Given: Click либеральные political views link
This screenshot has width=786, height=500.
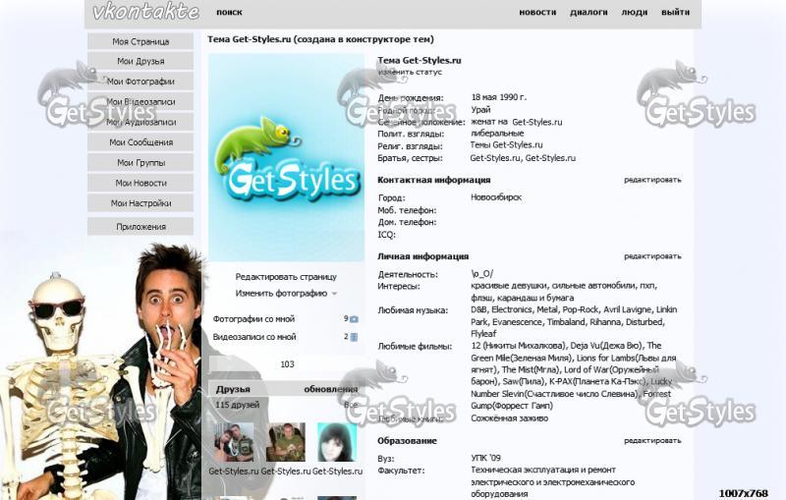Looking at the screenshot, I should pos(497,134).
